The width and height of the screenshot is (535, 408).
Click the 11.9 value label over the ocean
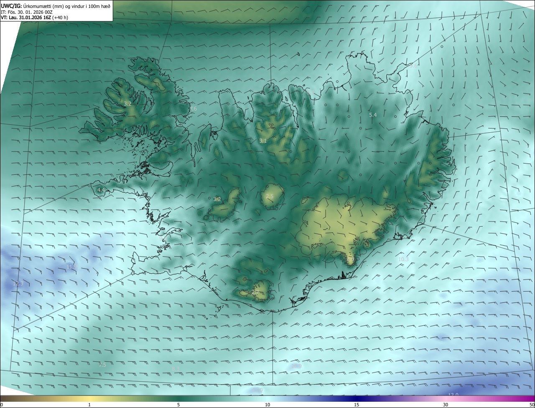tap(72, 266)
